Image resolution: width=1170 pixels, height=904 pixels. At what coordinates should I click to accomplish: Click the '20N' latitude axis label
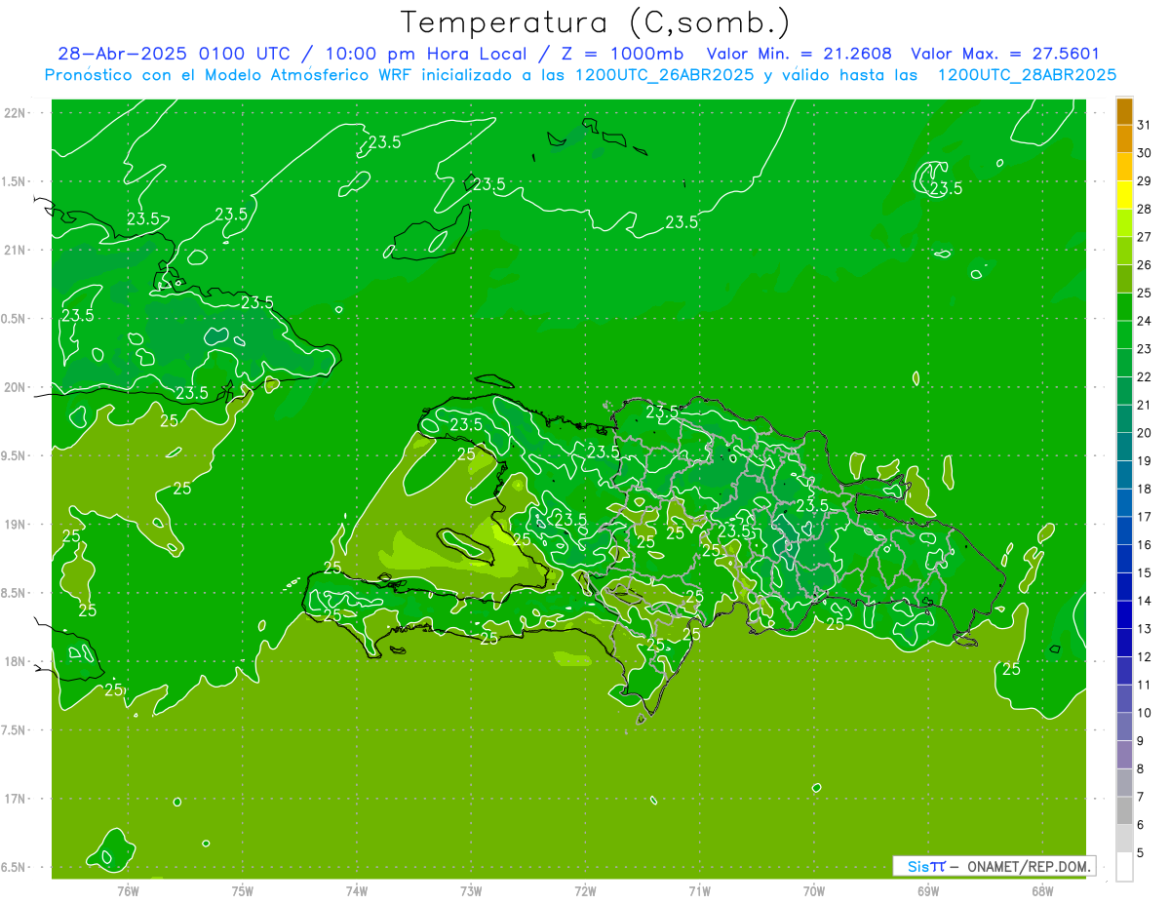click(17, 387)
